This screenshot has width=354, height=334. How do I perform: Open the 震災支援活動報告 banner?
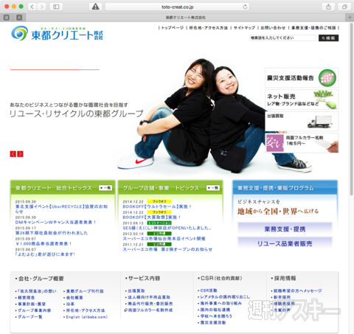(302, 78)
